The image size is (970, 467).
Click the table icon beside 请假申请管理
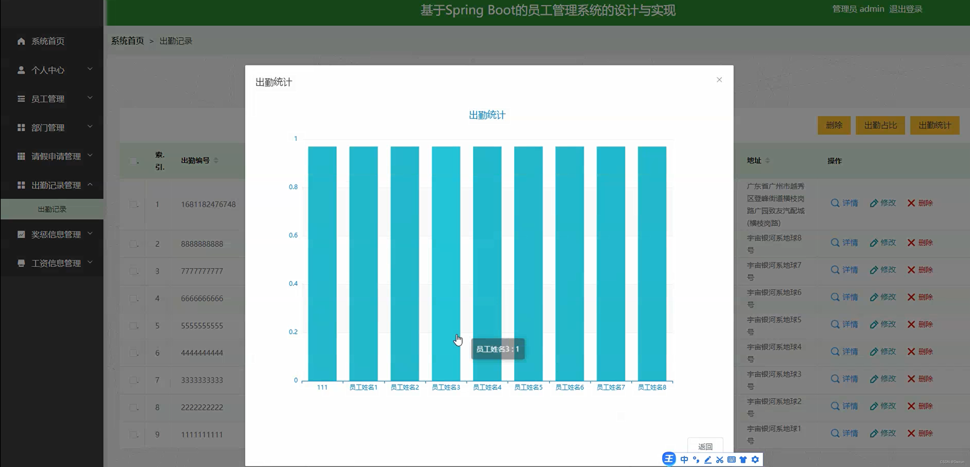[x=21, y=156]
